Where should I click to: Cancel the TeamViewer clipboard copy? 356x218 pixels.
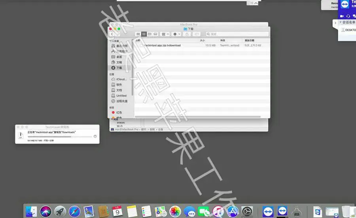95,136
